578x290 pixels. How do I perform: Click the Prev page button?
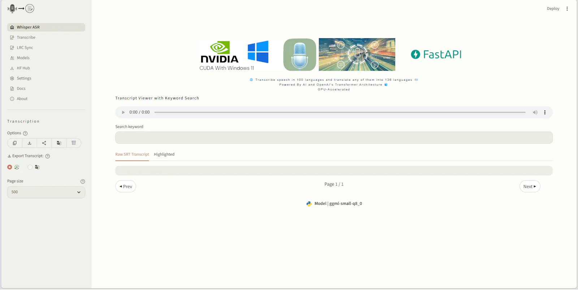[x=126, y=186]
